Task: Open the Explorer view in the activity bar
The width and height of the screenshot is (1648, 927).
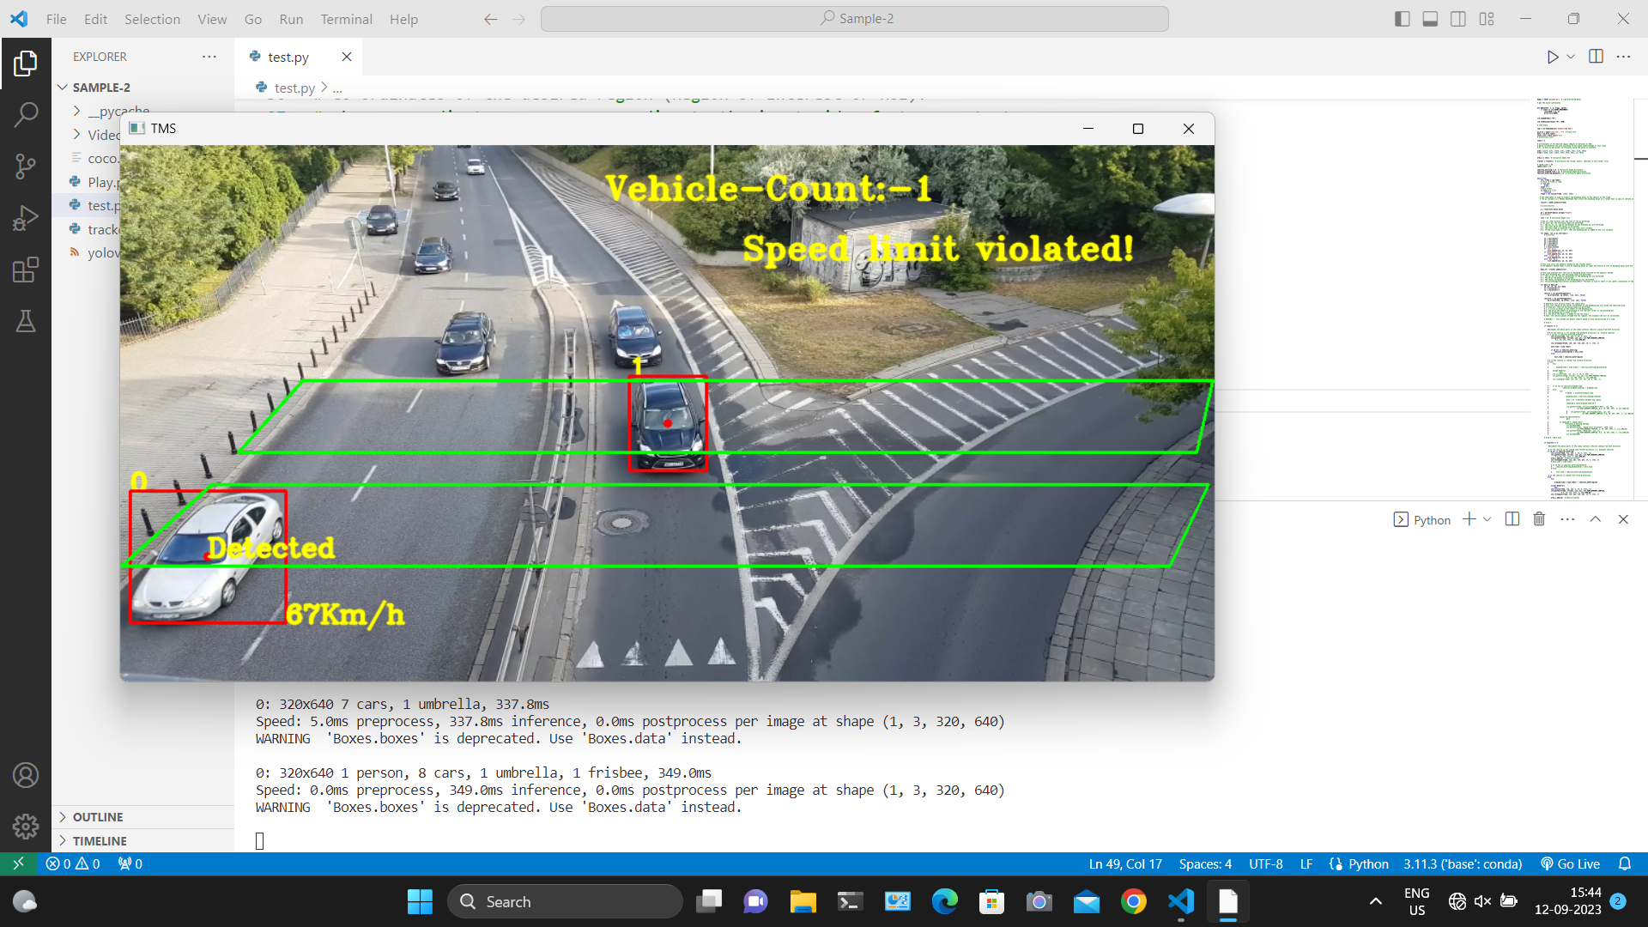Action: click(26, 62)
